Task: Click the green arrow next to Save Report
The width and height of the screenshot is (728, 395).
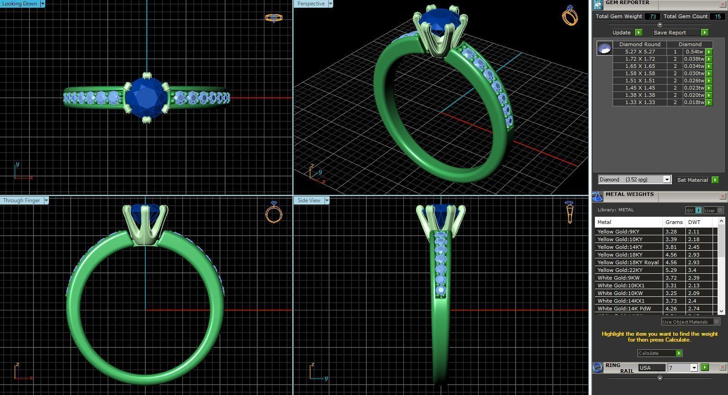Action: (x=704, y=33)
